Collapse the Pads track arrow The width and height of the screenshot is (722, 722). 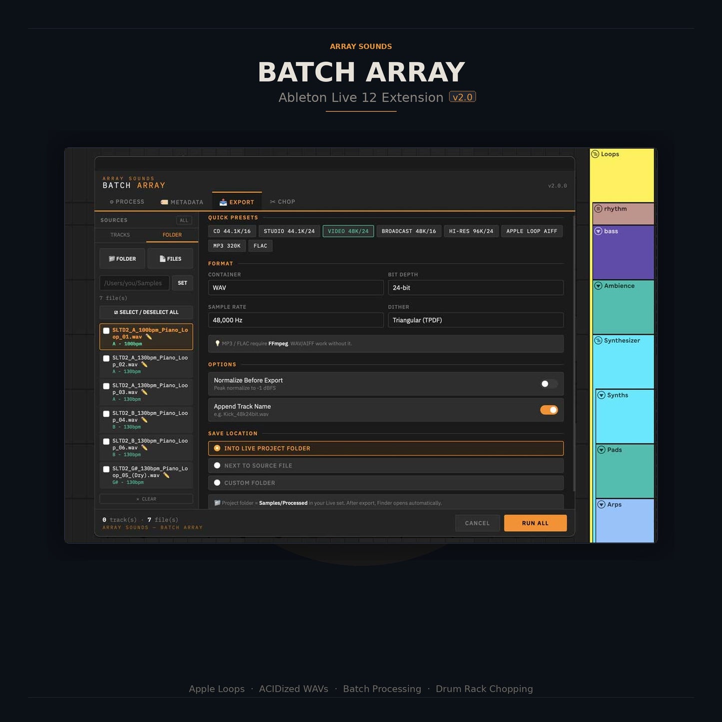(602, 450)
